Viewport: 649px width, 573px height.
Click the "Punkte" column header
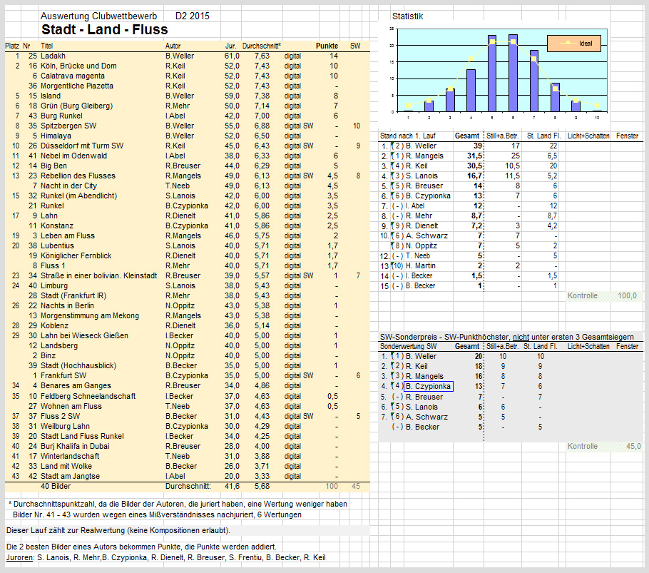pos(327,46)
